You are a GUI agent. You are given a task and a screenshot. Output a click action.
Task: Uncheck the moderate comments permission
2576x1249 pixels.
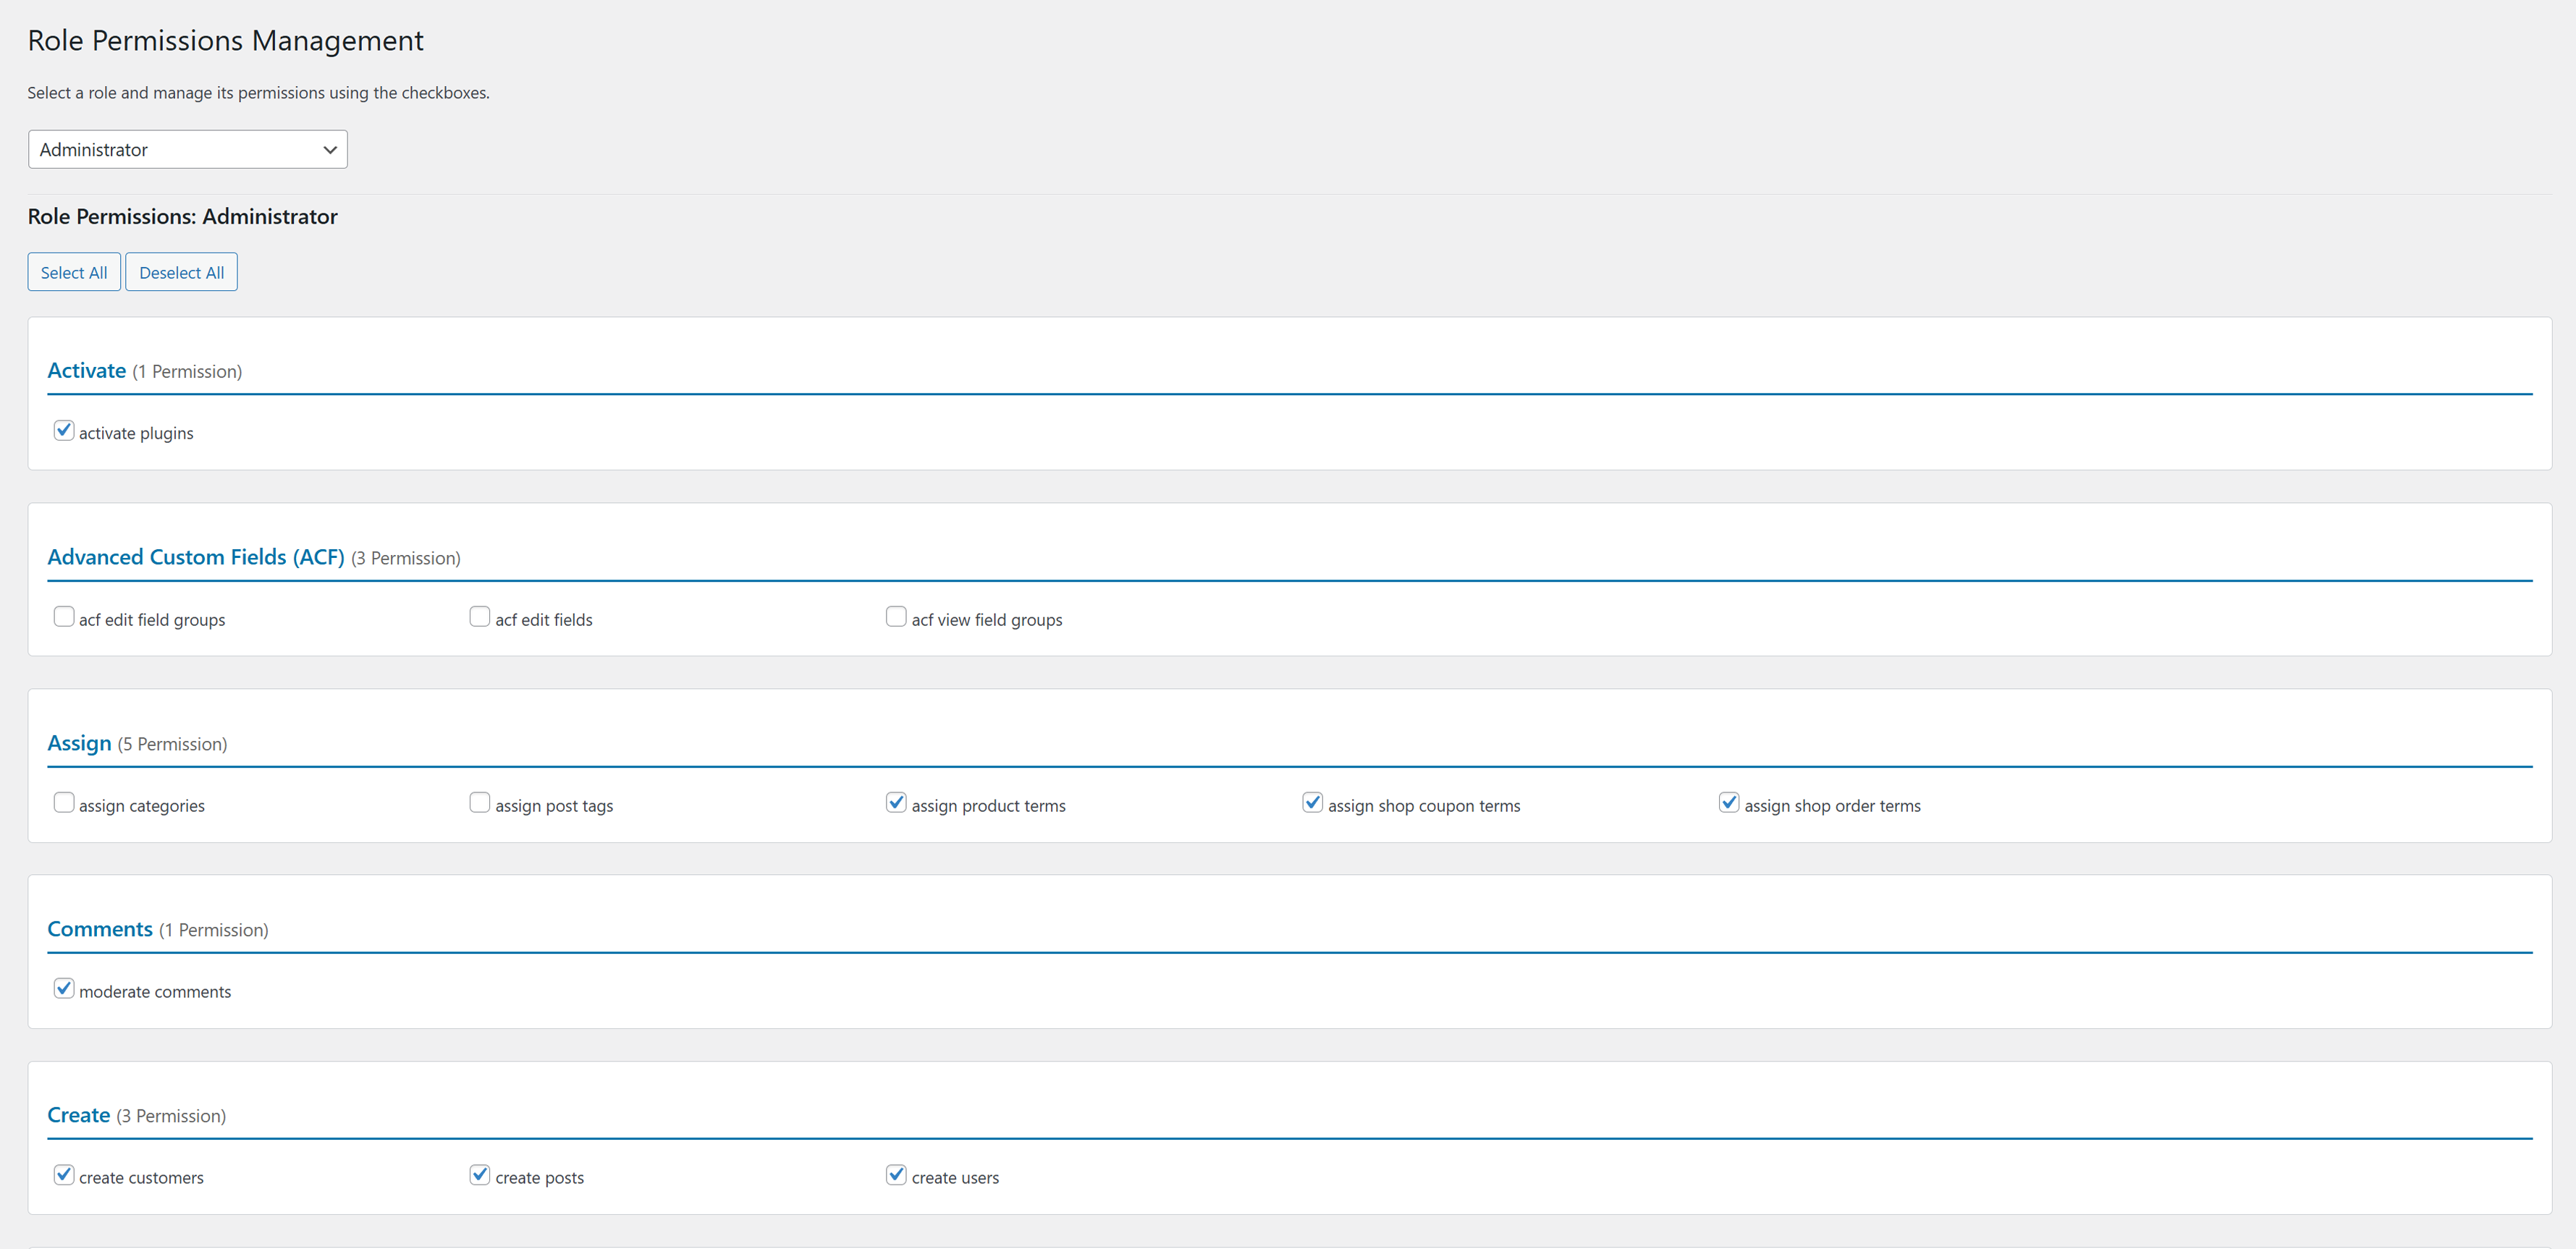point(64,988)
